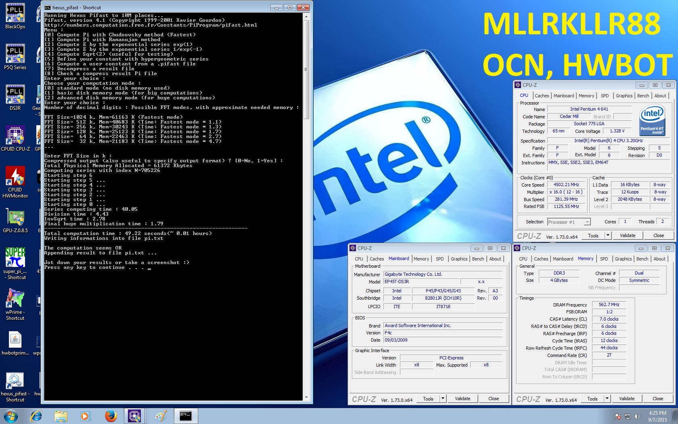This screenshot has height=424, width=678.
Task: Click the volume speaker tray icon
Action: (637, 416)
